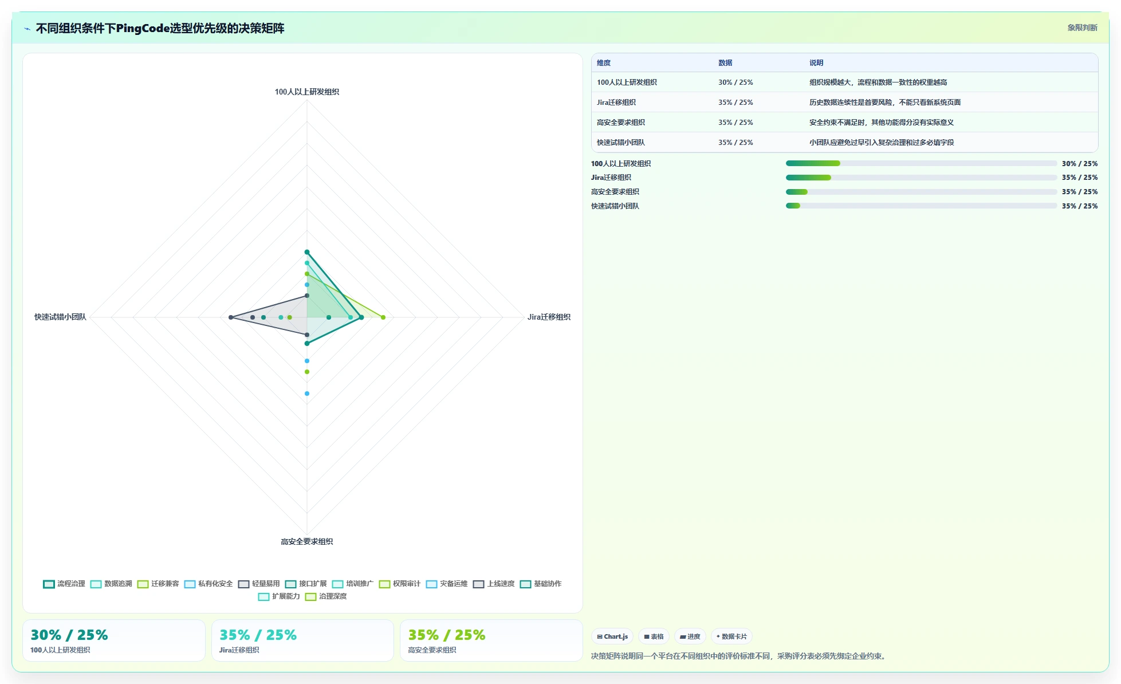Toggle the 流程治理 legend series
Viewport: 1121px width, 684px height.
(64, 584)
